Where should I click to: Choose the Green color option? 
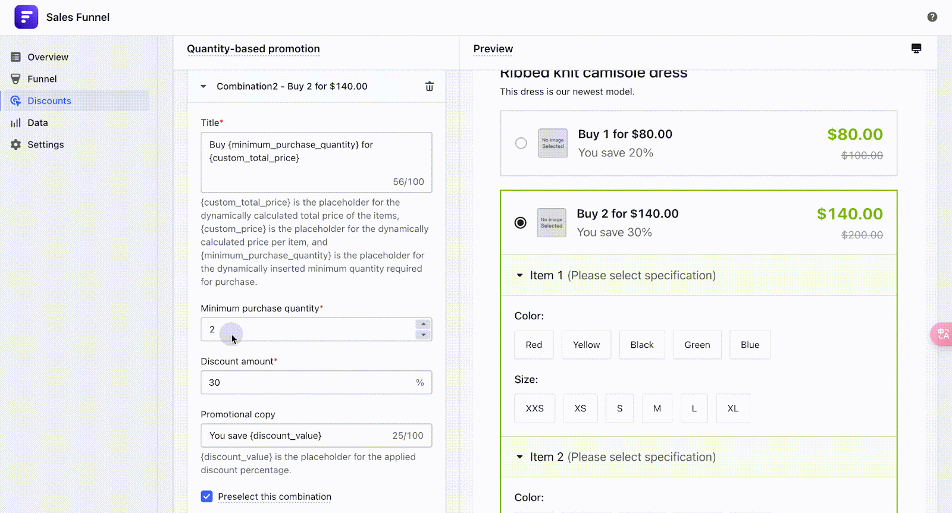pyautogui.click(x=697, y=345)
